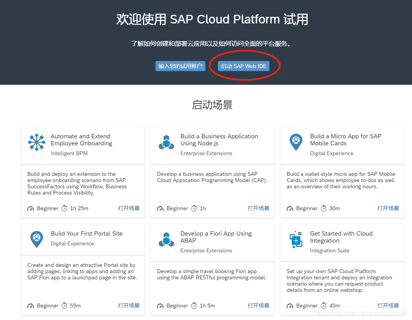Click Digital Experience label on Portal Site card

pos(72,243)
